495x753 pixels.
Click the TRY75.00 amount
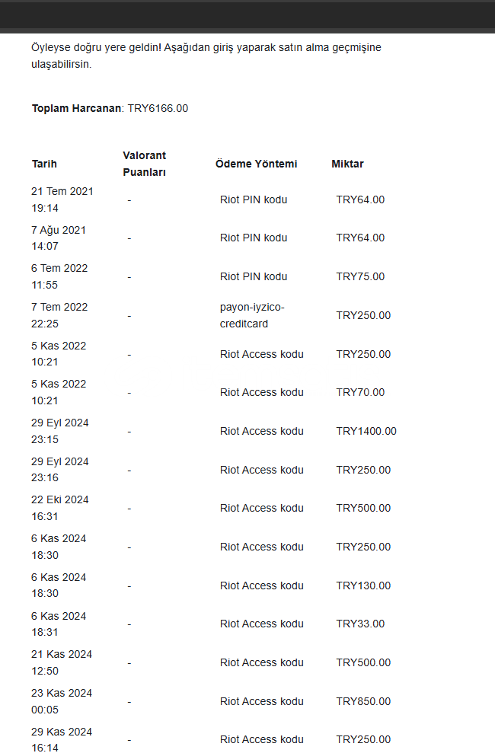click(360, 276)
